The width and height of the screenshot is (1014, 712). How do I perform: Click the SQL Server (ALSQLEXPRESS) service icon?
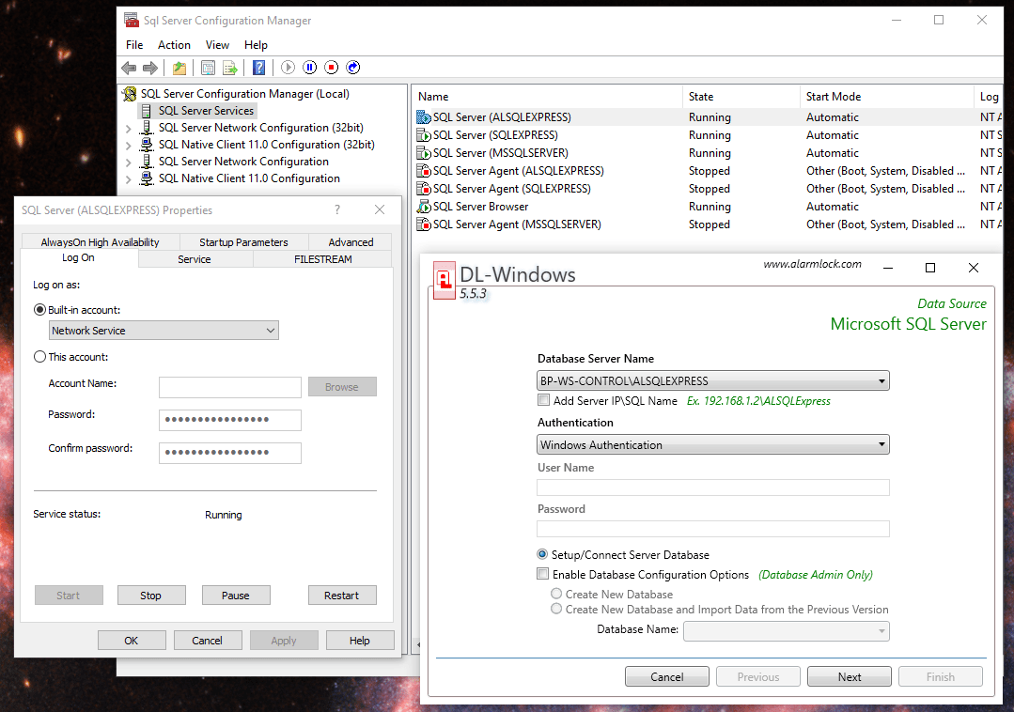(x=424, y=116)
